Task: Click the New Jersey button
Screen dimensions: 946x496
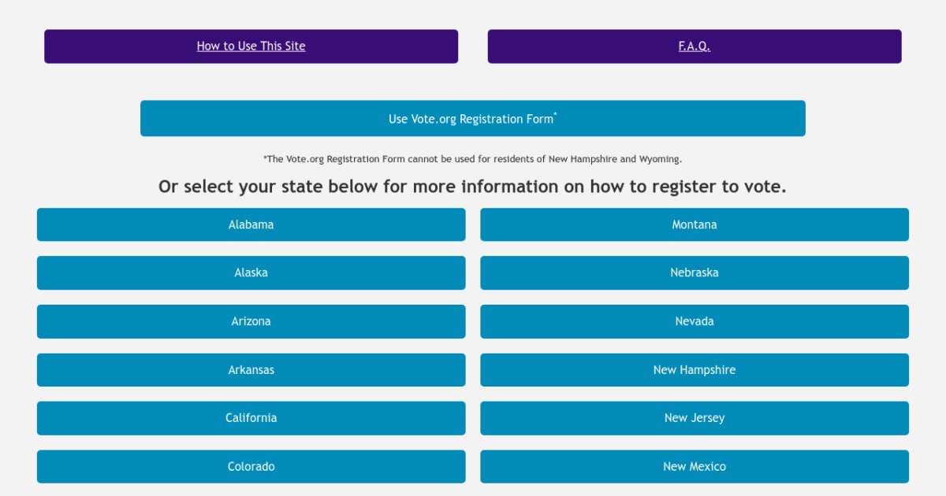Action: click(x=694, y=418)
